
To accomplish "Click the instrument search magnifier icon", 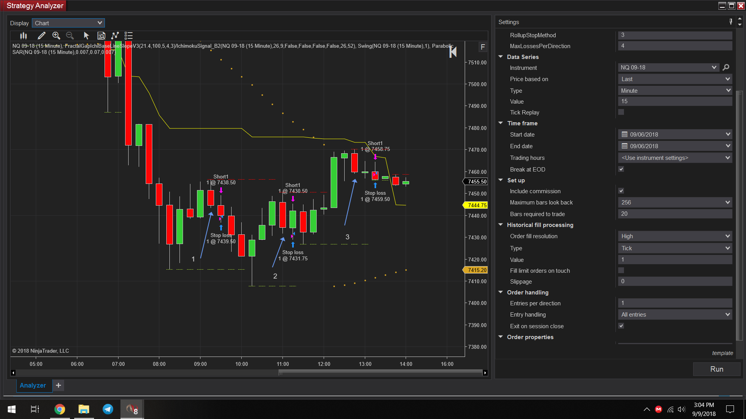I will (x=726, y=68).
